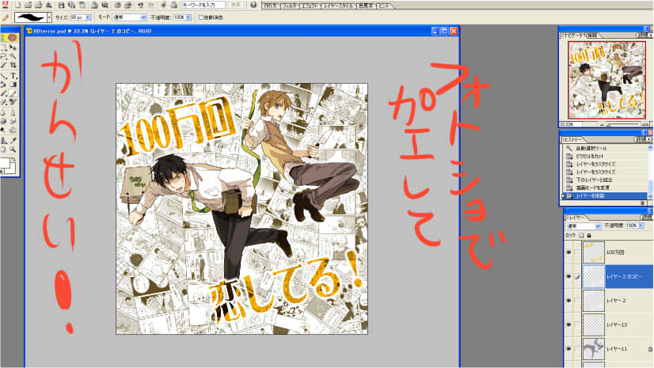Click the History palette 詳細 button
This screenshot has width=654, height=368.
[x=641, y=139]
